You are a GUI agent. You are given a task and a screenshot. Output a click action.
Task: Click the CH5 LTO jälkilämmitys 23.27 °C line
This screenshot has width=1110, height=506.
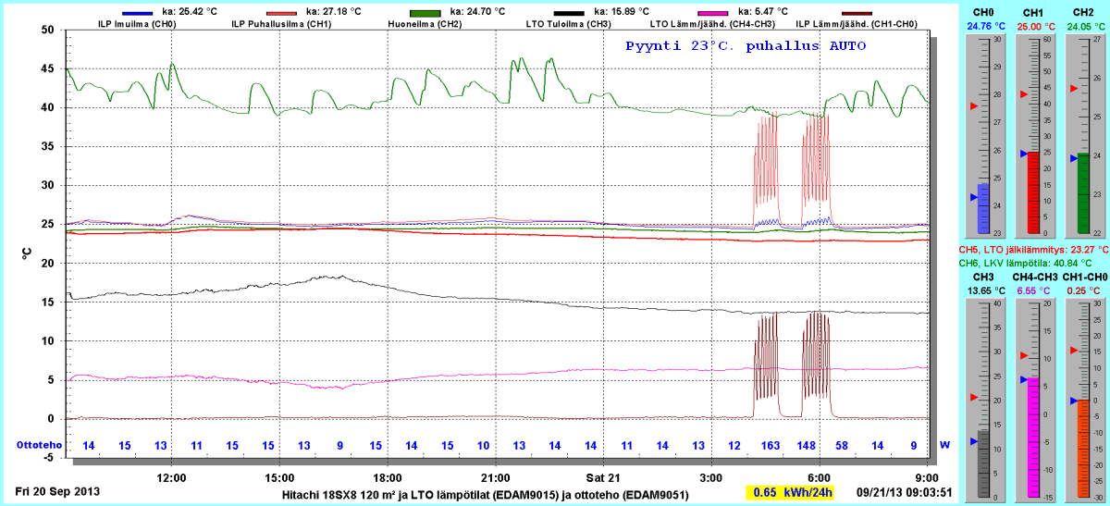[1032, 250]
